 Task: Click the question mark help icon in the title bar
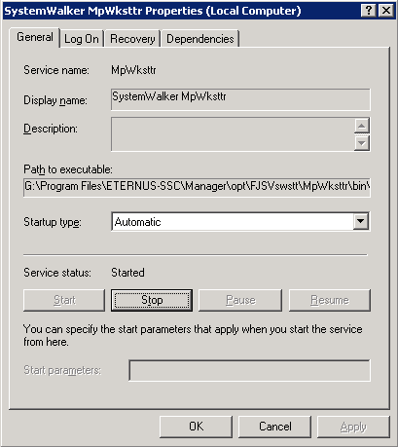[369, 11]
